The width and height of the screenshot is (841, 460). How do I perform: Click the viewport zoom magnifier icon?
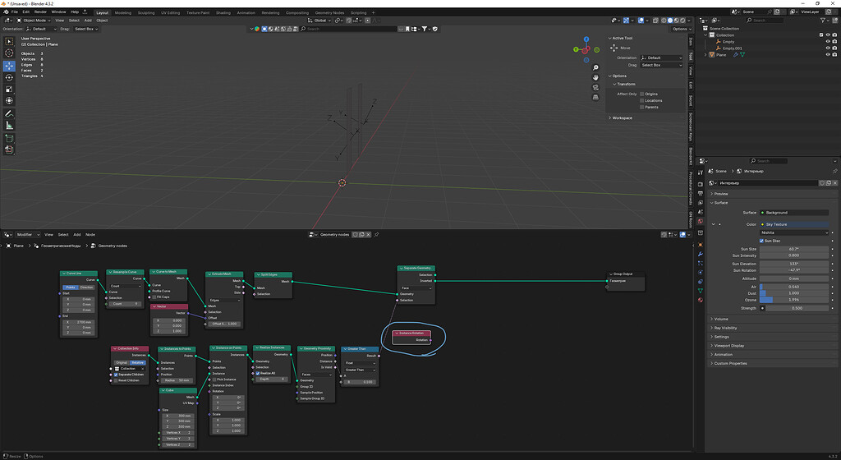[x=595, y=68]
